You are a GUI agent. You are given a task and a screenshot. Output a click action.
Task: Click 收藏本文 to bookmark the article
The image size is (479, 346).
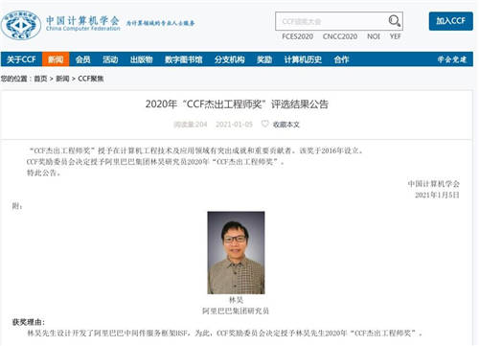[286, 125]
